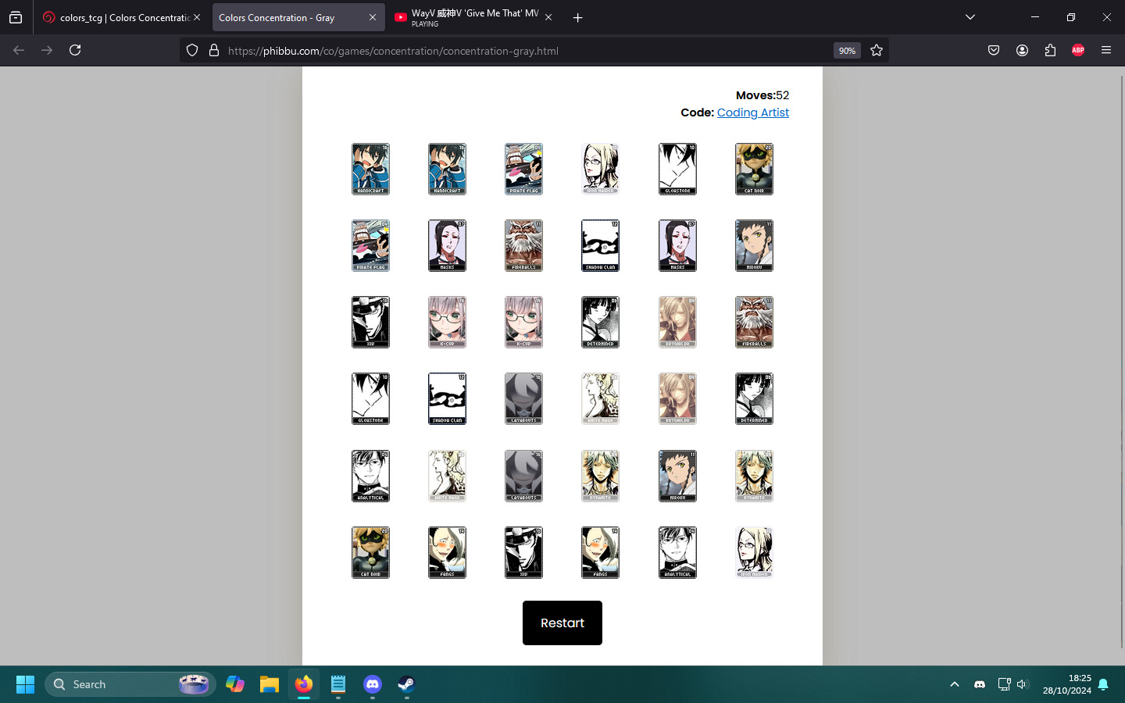List all open tabs
Screen dimensions: 1125x703
(970, 17)
